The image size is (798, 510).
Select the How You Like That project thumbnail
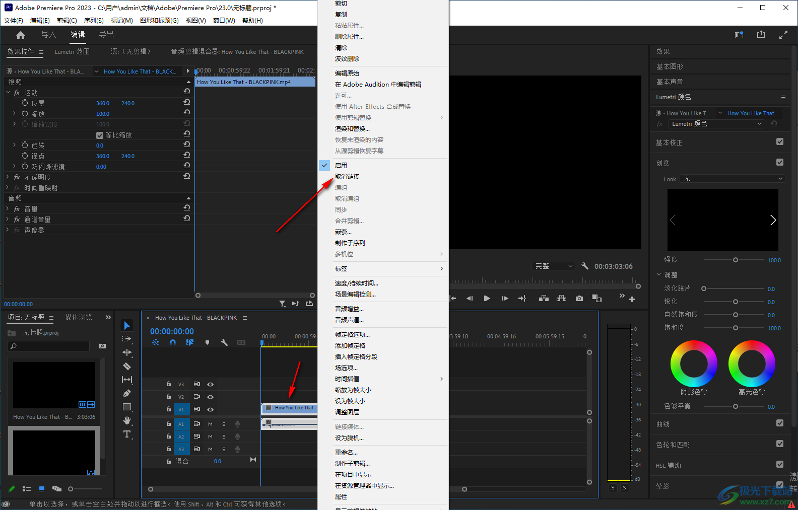(x=54, y=385)
